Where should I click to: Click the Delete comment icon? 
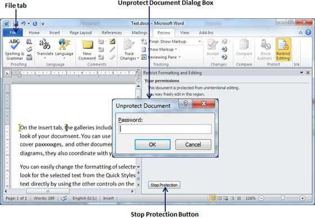point(101,41)
